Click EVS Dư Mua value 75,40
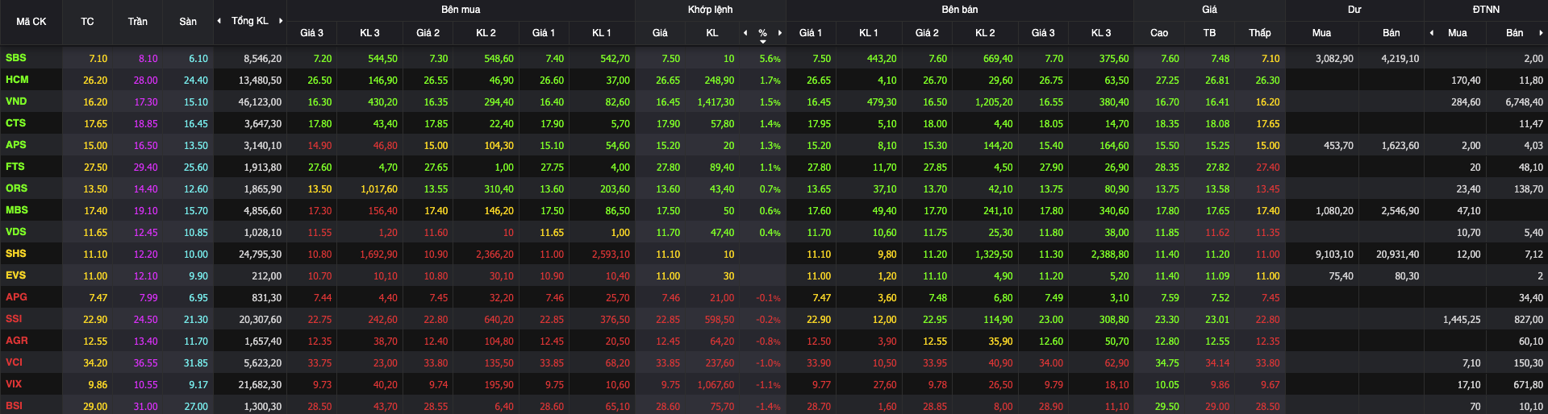The image size is (1548, 414). [x=1341, y=276]
